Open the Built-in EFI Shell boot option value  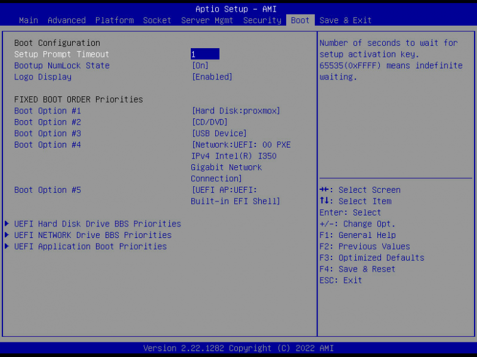pyautogui.click(x=235, y=195)
